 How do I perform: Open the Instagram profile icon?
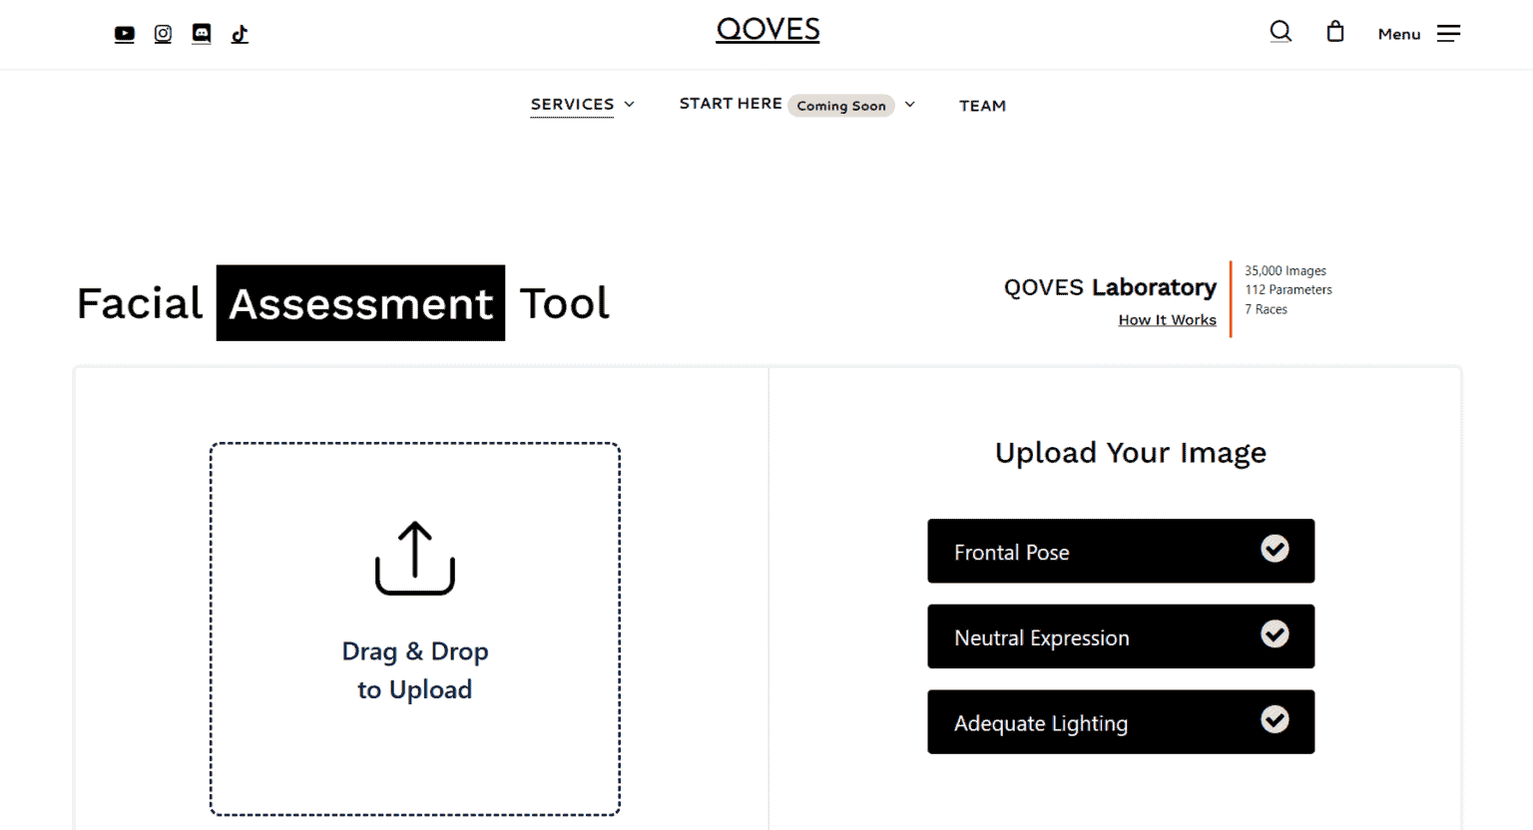[x=163, y=34]
